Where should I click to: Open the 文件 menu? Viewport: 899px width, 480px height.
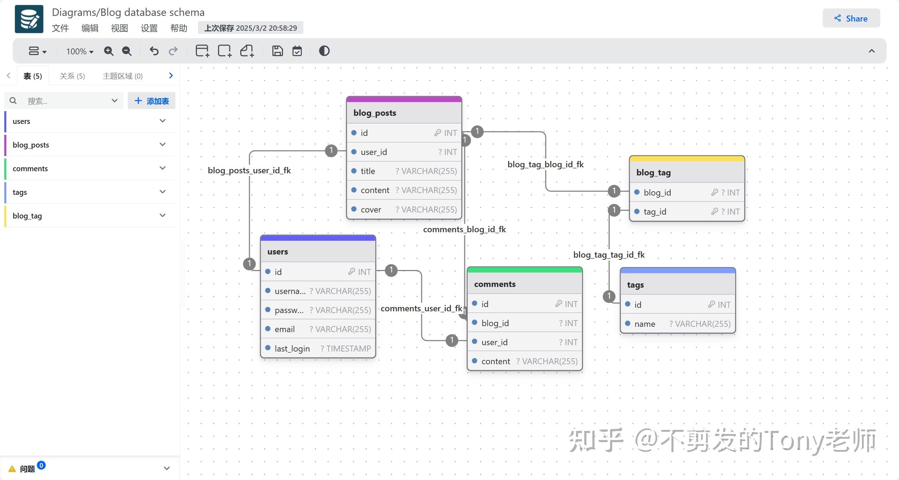[60, 28]
